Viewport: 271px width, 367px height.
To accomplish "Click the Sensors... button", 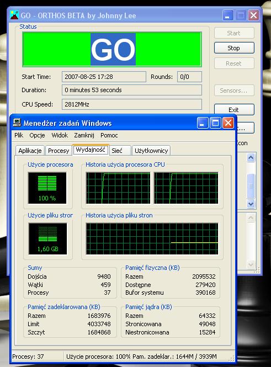I will click(234, 91).
